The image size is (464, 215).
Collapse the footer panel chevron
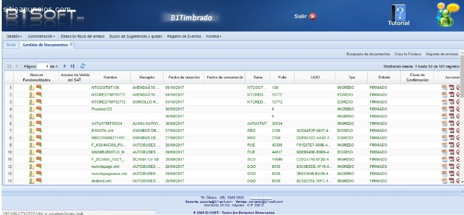[462, 192]
